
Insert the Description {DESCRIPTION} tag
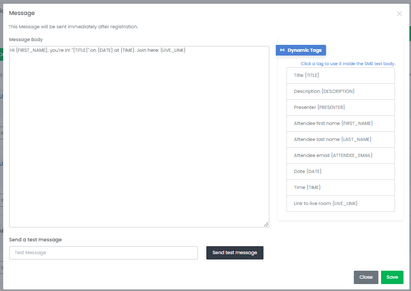point(340,91)
